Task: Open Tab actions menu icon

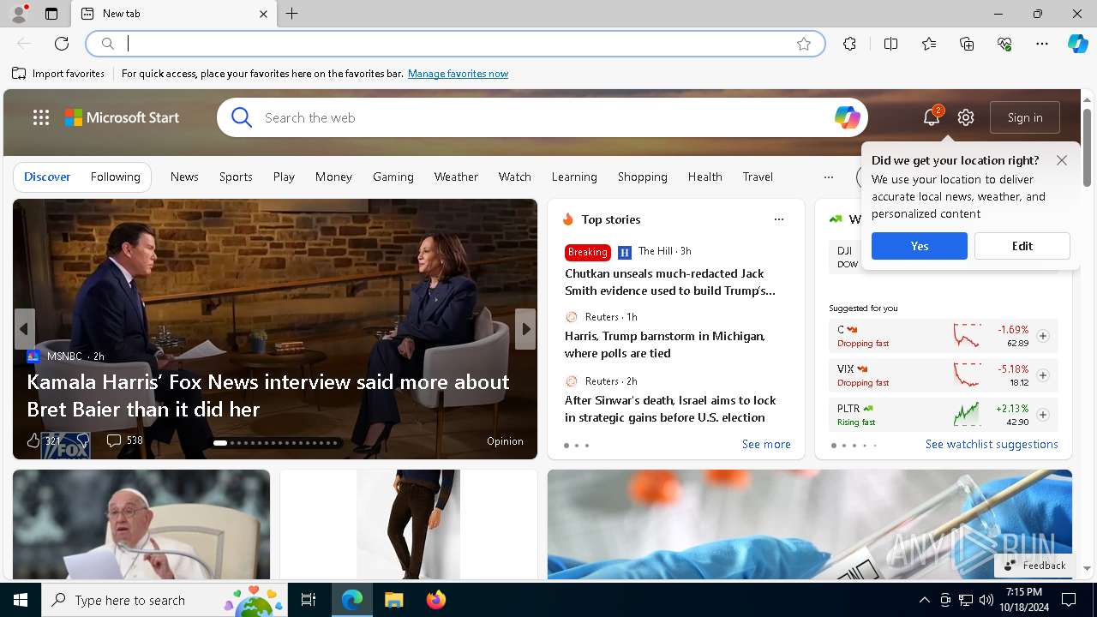Action: pos(51,14)
